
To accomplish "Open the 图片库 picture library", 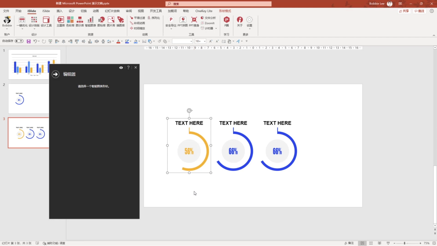I will 111,22.
